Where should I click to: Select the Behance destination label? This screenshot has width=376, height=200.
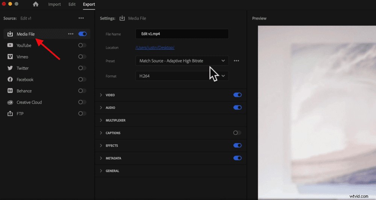(x=24, y=91)
